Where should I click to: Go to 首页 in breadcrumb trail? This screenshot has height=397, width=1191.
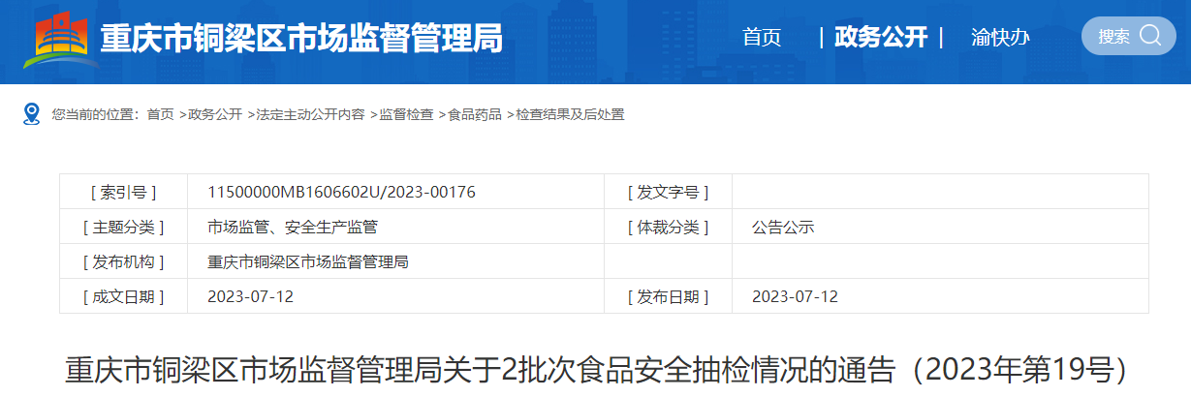click(160, 114)
